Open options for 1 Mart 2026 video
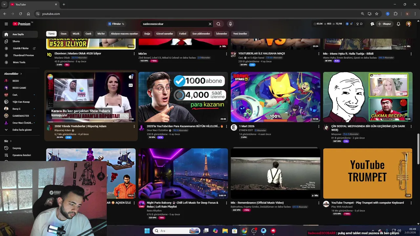 (x=319, y=127)
